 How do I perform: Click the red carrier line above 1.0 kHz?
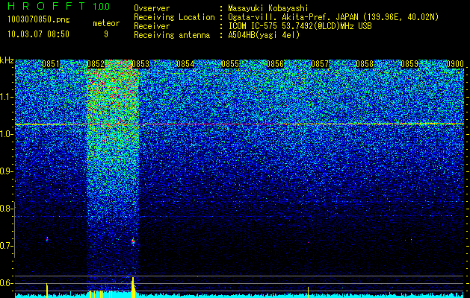239,124
